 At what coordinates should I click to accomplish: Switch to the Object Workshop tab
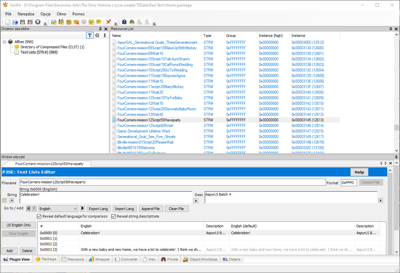tap(200, 259)
